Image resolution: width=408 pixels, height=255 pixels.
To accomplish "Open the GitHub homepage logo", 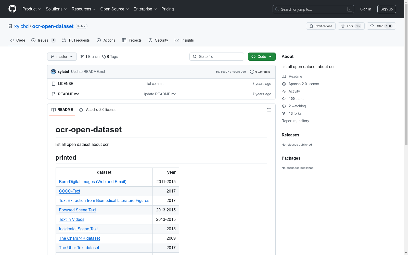I will [x=12, y=9].
